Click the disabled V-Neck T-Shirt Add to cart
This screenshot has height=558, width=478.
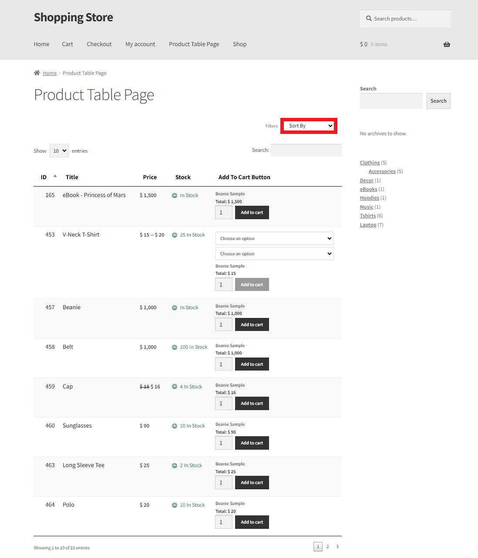coord(252,285)
